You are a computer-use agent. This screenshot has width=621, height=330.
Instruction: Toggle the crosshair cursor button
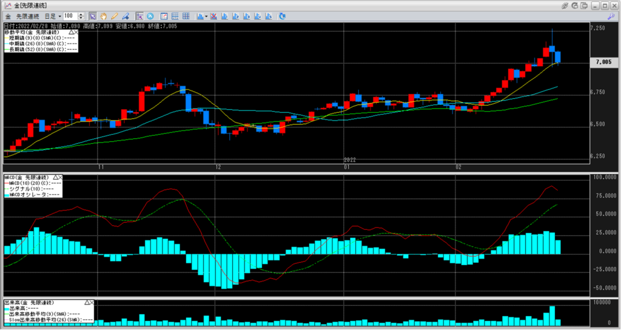[x=139, y=15]
